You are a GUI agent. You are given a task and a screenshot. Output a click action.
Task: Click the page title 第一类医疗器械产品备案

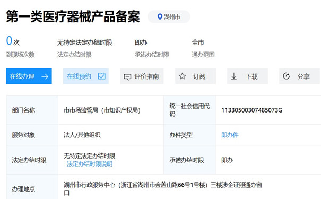tap(73, 16)
